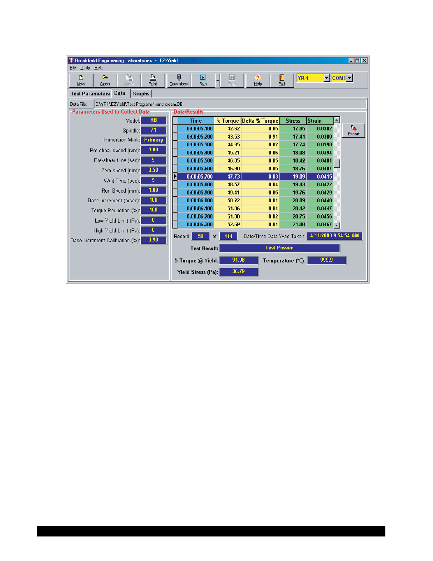Open the COM1 port dropdown
433x561 pixels.
pyautogui.click(x=349, y=78)
